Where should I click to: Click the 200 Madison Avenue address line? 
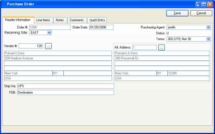click(x=58, y=58)
